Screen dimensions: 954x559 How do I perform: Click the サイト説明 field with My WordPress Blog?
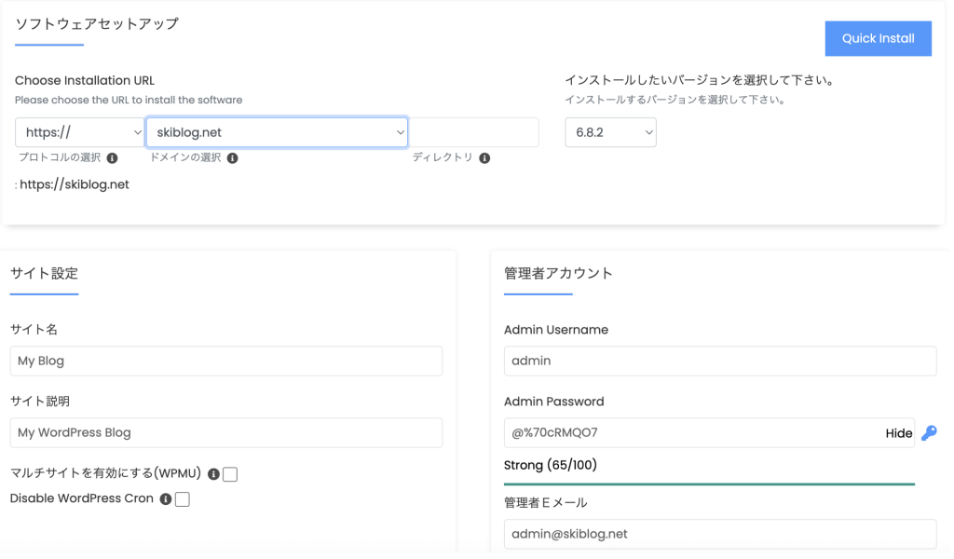click(226, 433)
